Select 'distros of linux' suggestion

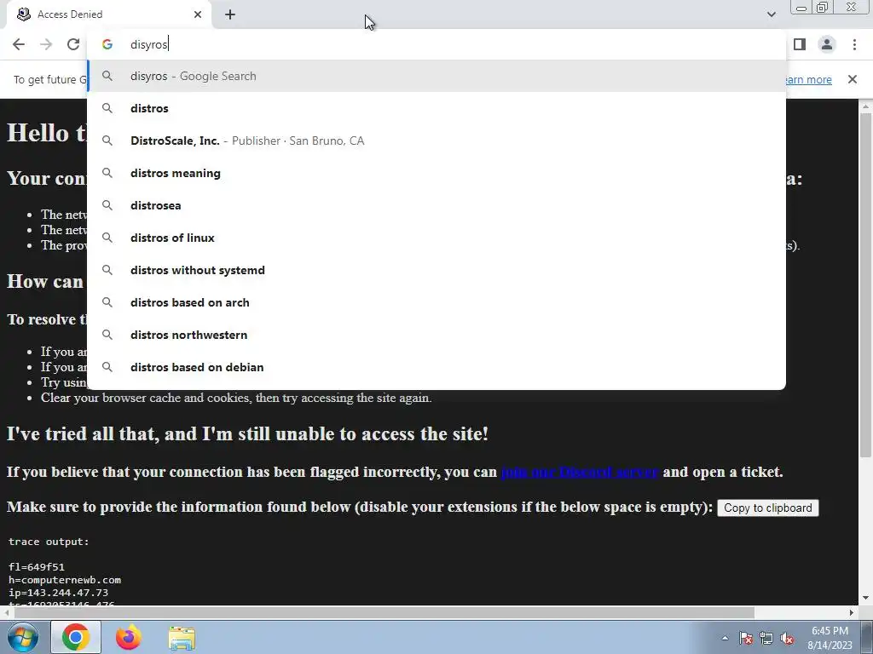[436, 238]
